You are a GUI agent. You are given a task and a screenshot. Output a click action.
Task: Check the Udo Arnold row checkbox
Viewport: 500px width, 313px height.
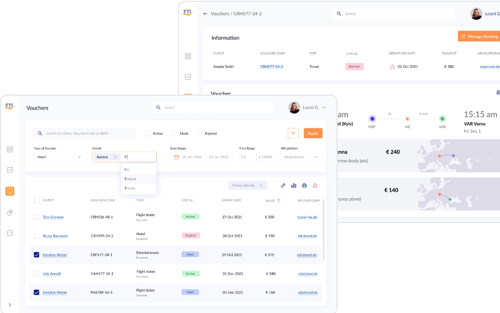tap(36, 273)
